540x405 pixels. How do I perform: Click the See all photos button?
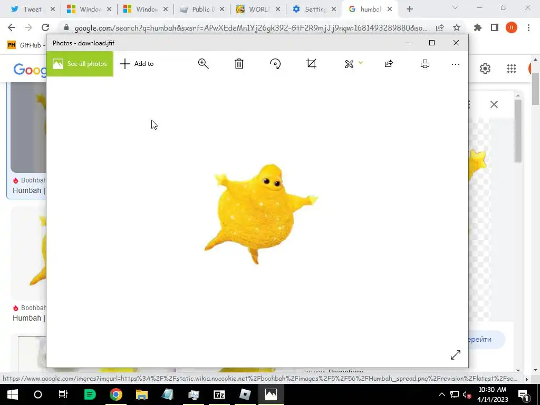point(80,64)
